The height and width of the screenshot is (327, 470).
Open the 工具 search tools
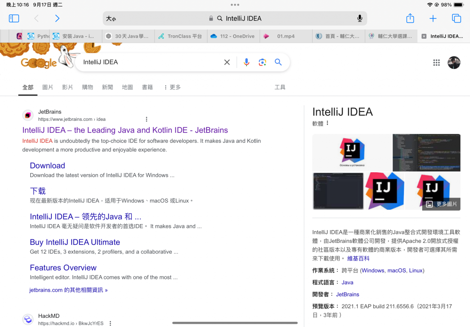coord(280,87)
